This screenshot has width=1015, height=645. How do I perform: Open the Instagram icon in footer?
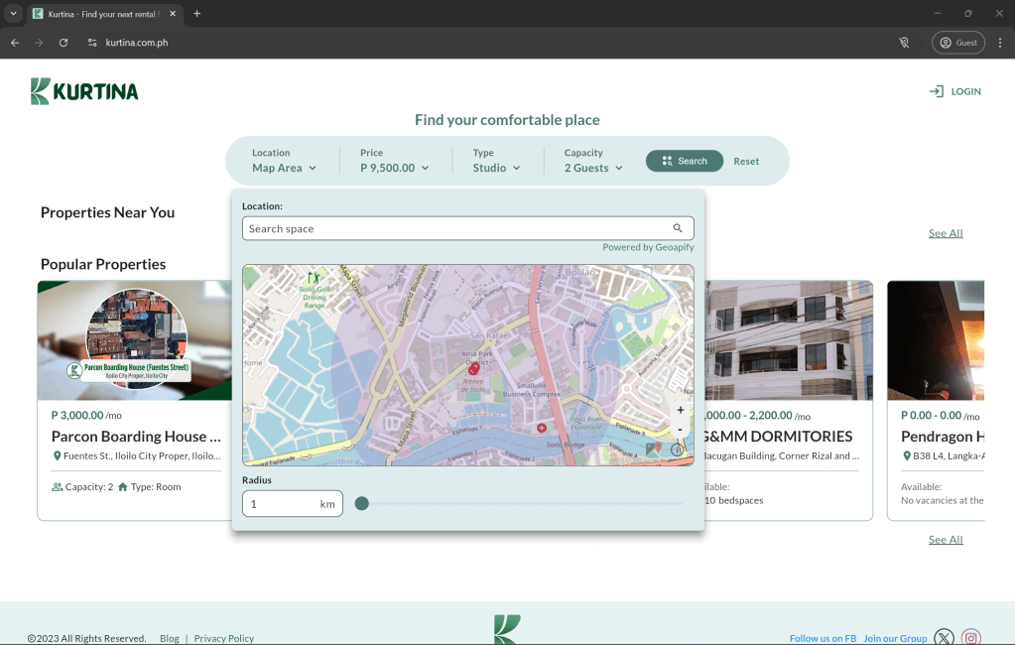coord(971,638)
